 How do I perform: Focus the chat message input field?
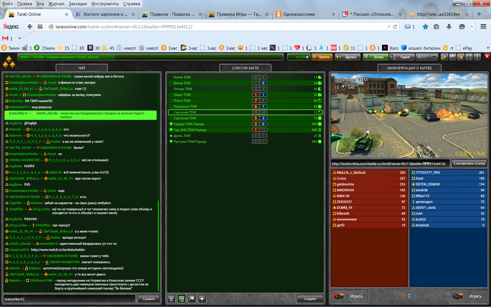(69, 299)
